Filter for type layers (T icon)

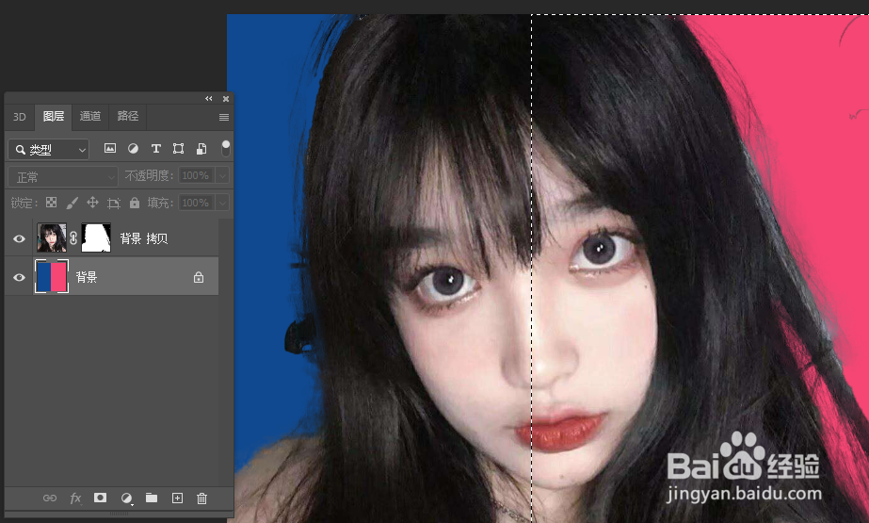pos(155,148)
